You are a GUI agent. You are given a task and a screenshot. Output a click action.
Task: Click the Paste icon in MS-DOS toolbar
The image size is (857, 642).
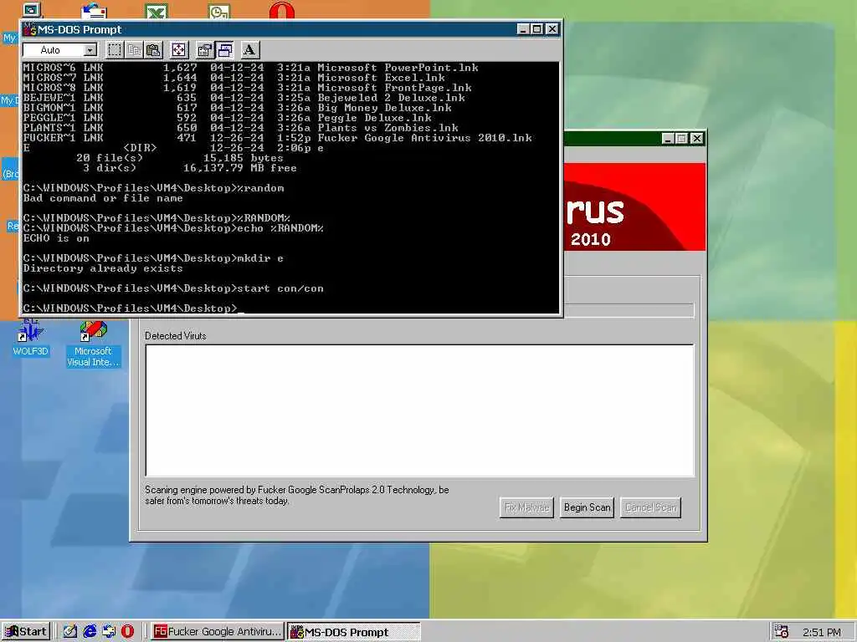(x=154, y=50)
